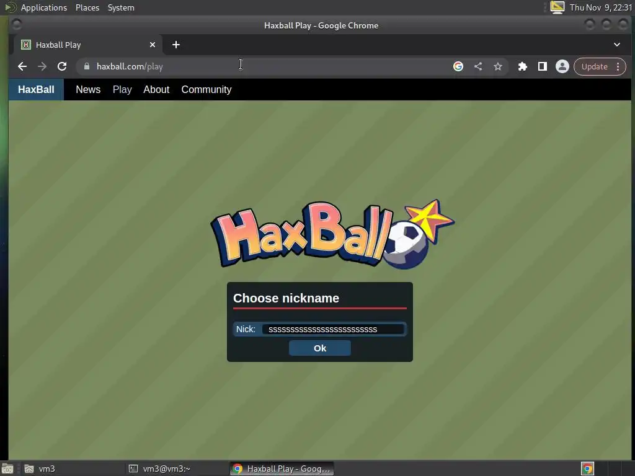Open the Chrome profile avatar
This screenshot has height=476, width=635.
click(x=562, y=66)
